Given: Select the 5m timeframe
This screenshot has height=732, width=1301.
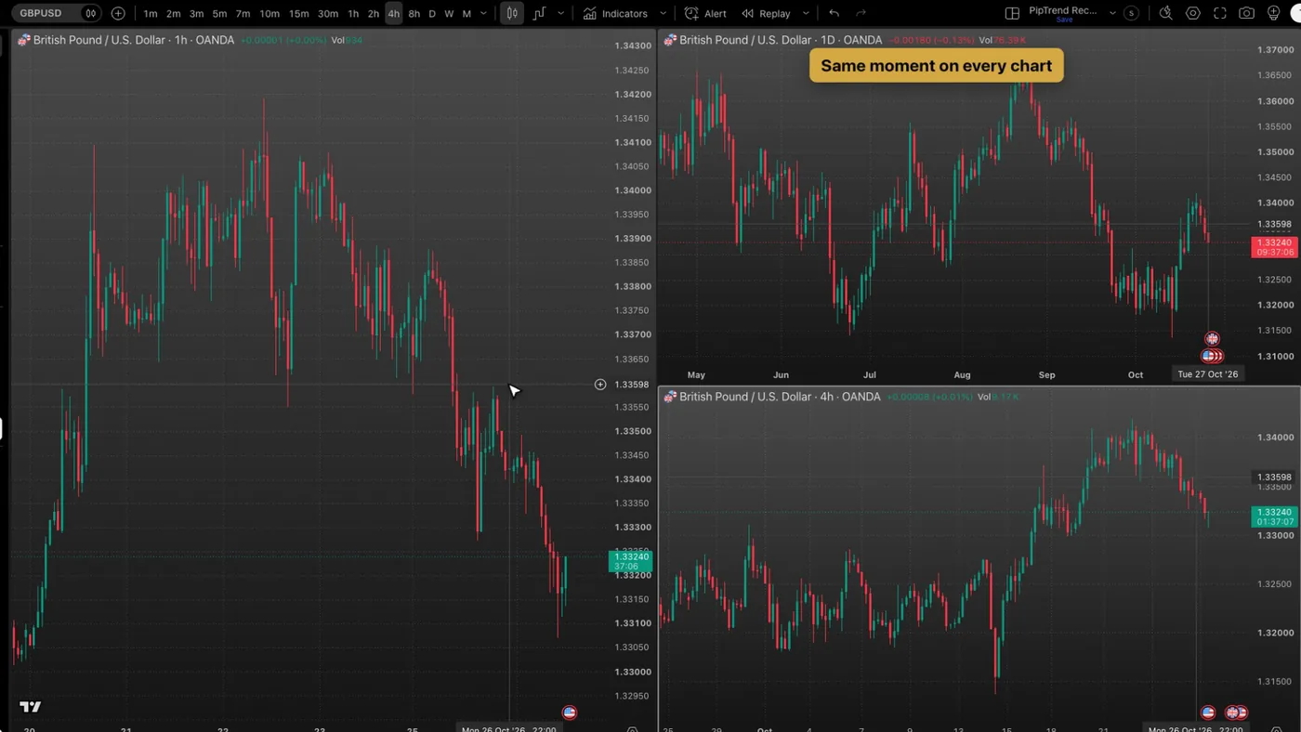Looking at the screenshot, I should [219, 13].
